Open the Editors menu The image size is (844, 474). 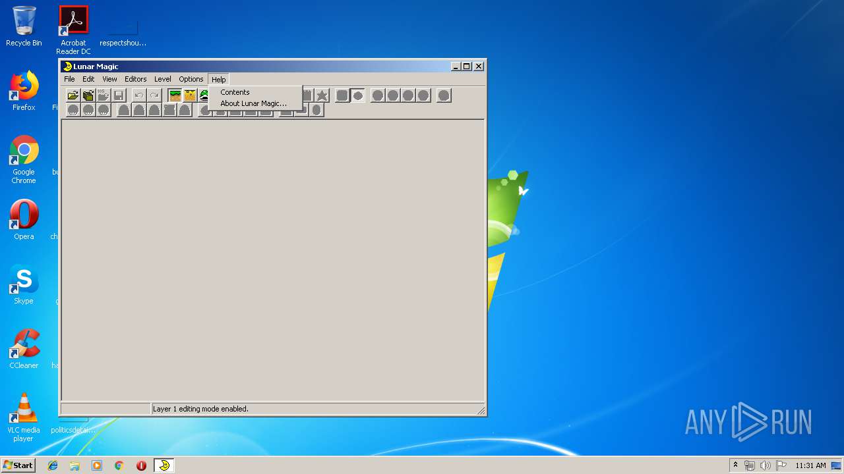[136, 79]
